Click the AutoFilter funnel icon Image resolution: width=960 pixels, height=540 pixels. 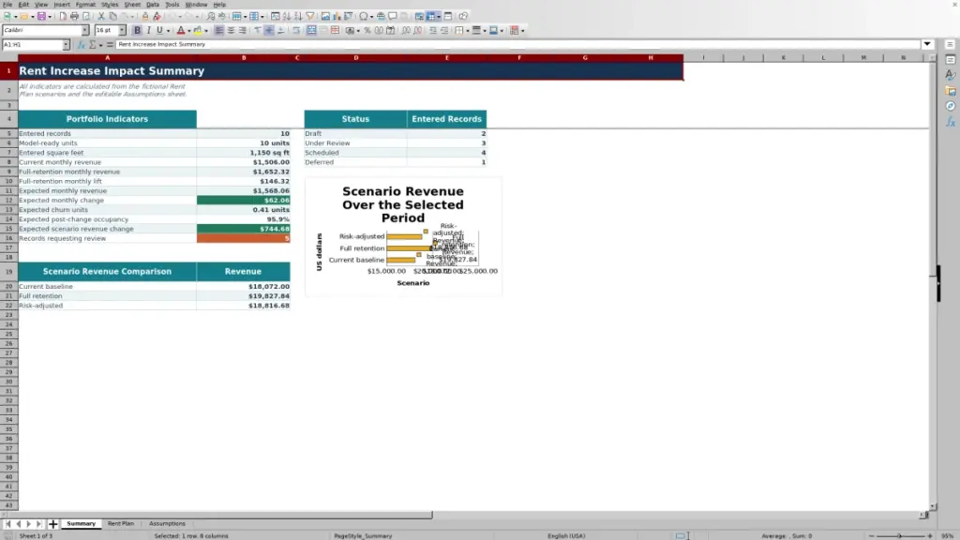tap(309, 17)
